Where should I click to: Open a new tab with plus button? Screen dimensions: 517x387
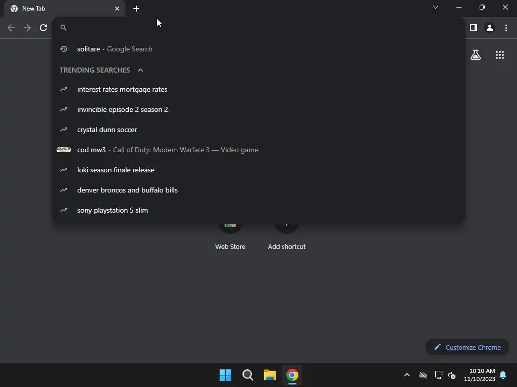pyautogui.click(x=136, y=9)
